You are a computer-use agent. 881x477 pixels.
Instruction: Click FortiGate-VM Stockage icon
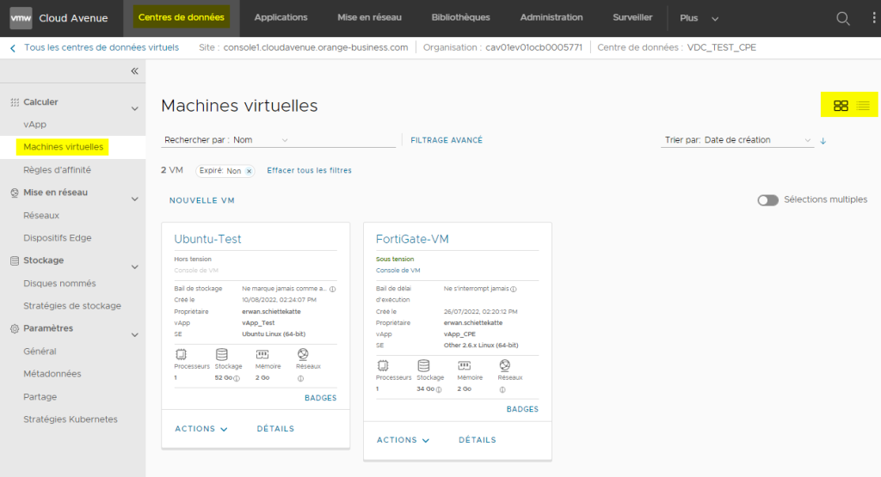click(423, 365)
